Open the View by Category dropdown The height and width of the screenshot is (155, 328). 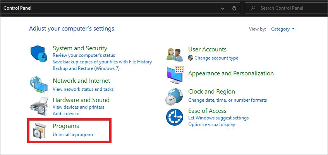click(283, 29)
